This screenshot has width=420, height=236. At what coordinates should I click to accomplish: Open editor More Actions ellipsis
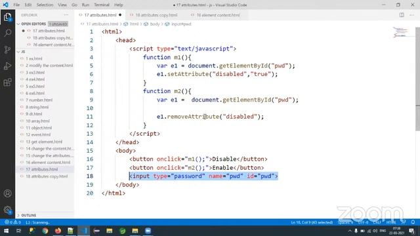411,15
